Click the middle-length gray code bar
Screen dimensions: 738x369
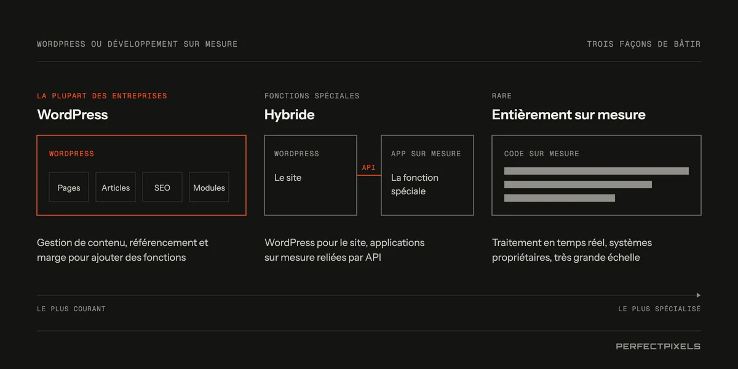tap(578, 184)
